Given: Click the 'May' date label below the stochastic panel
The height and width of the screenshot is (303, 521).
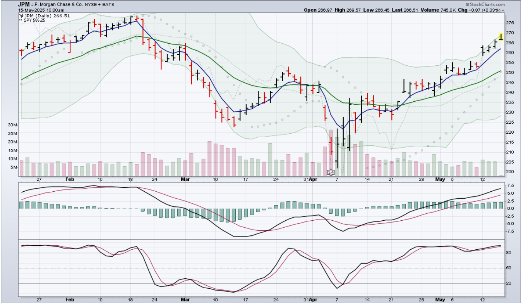Looking at the screenshot, I should [440, 300].
